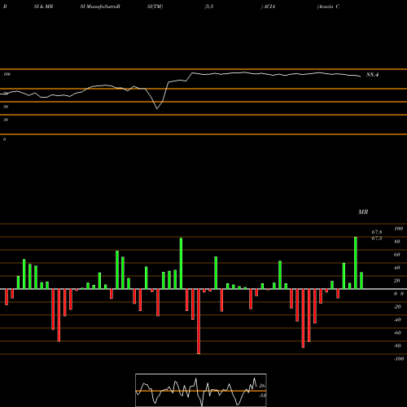Click the '(5,5' parameter text
Viewport: 407px width, 407px height.
point(209,7)
